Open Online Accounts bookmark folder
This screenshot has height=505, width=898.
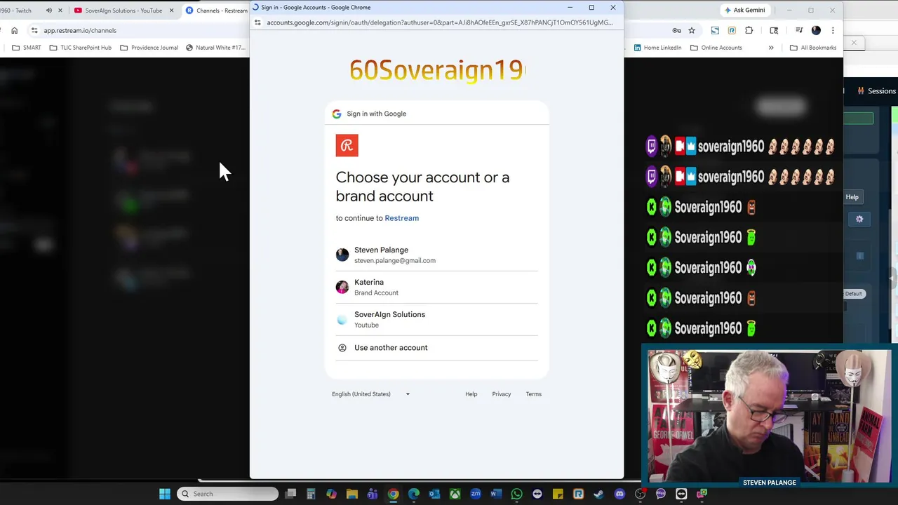point(716,48)
